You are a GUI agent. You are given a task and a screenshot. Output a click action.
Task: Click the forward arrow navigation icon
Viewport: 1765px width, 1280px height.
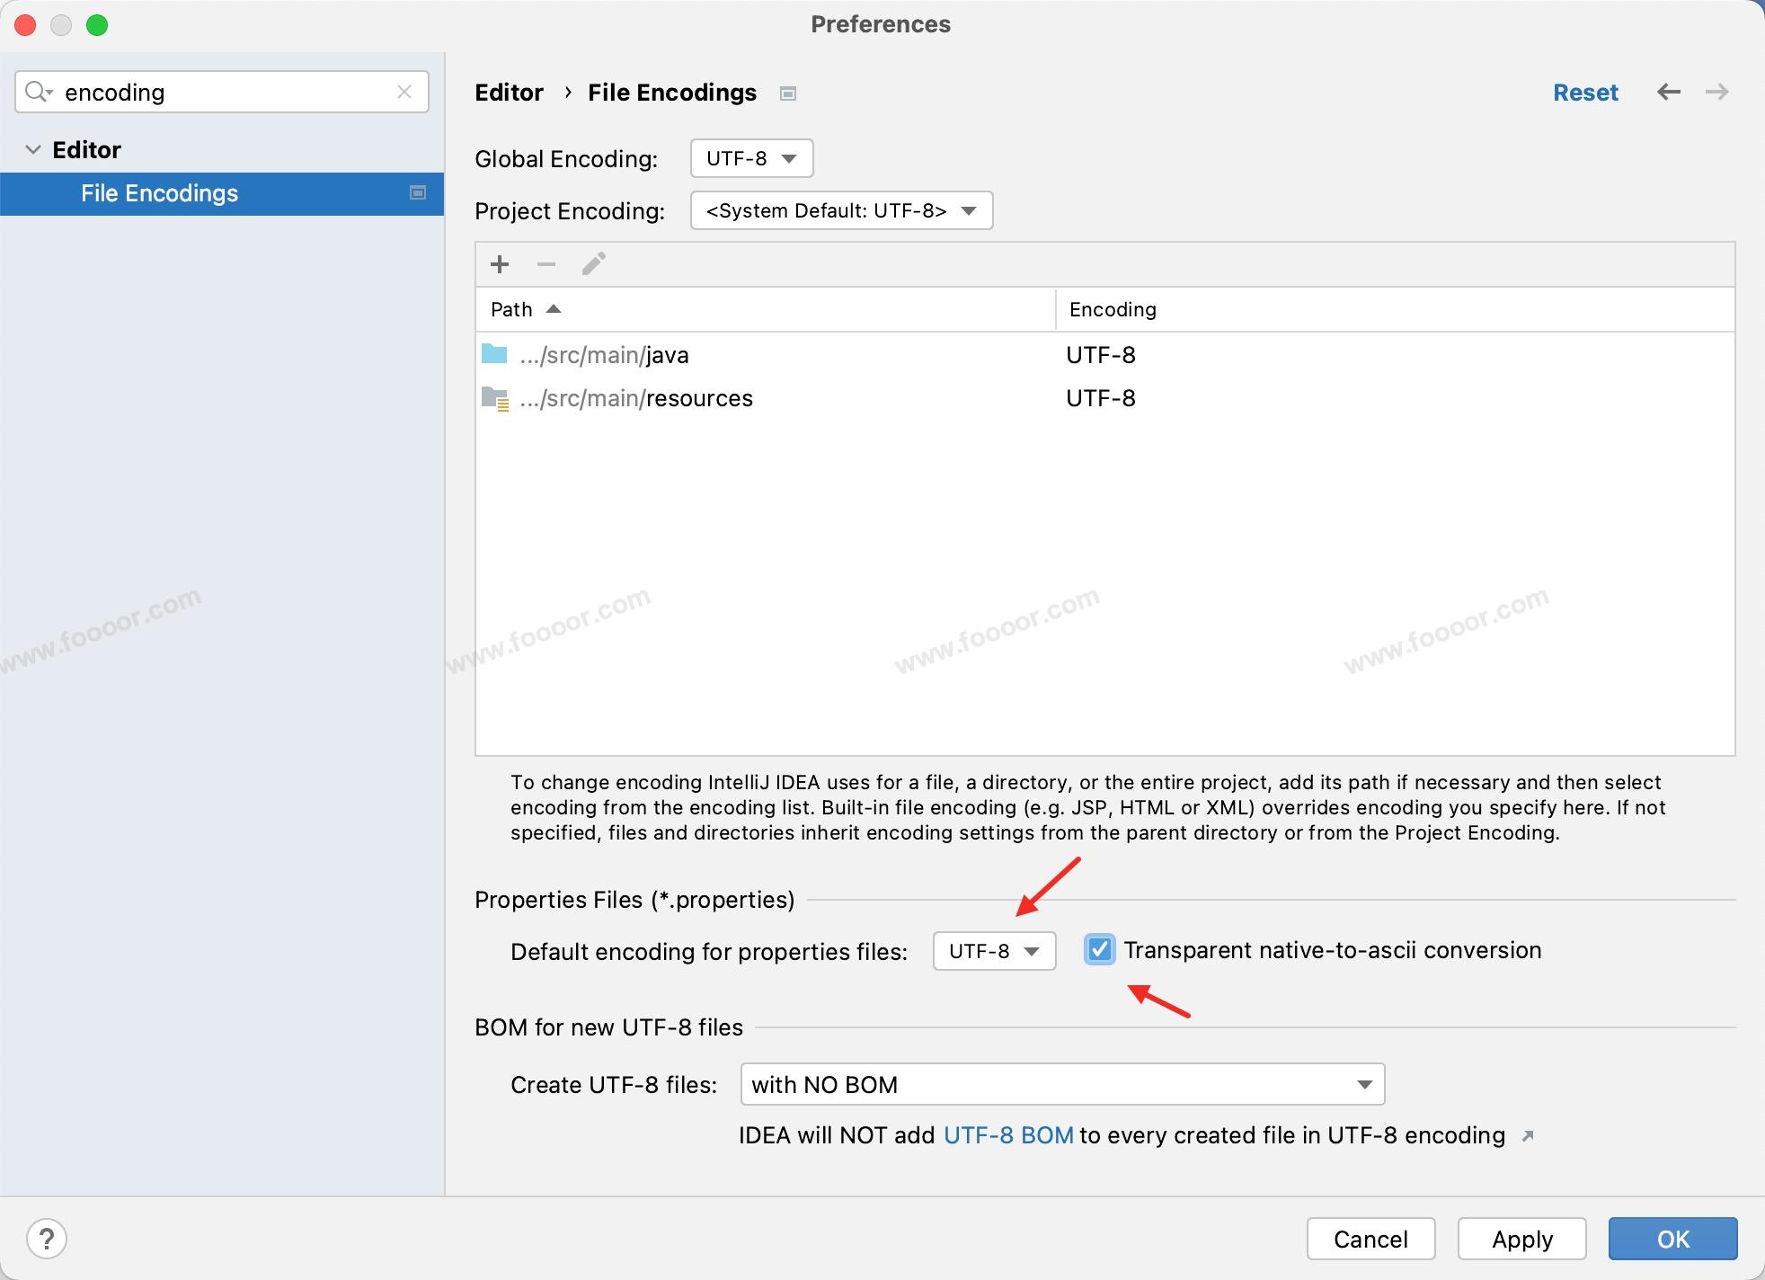click(1716, 92)
